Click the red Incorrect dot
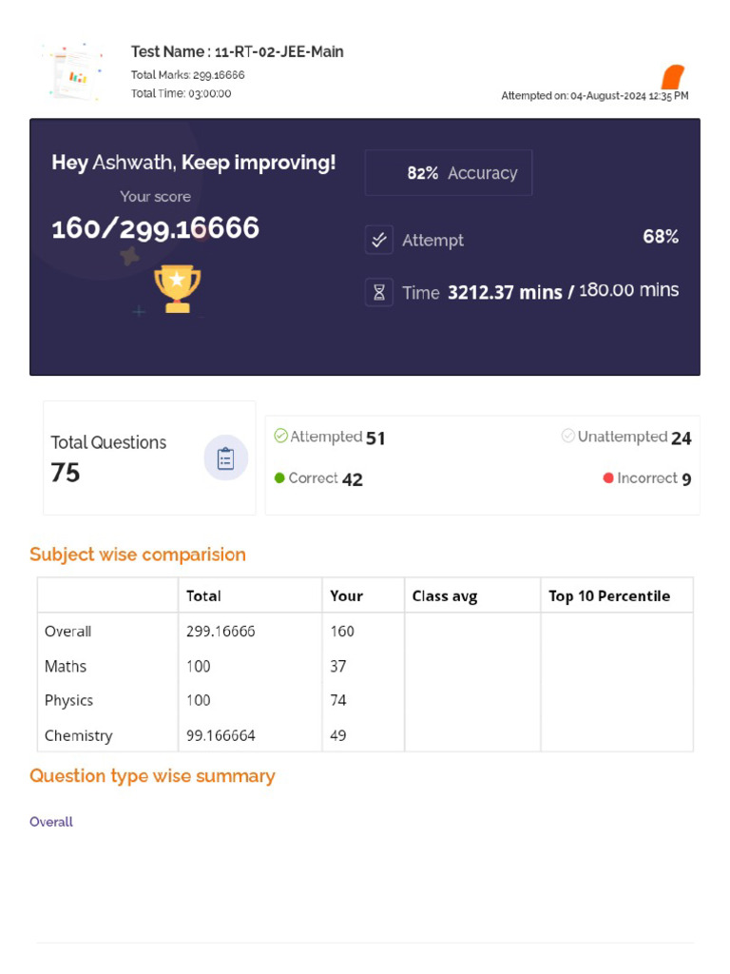 [x=608, y=477]
